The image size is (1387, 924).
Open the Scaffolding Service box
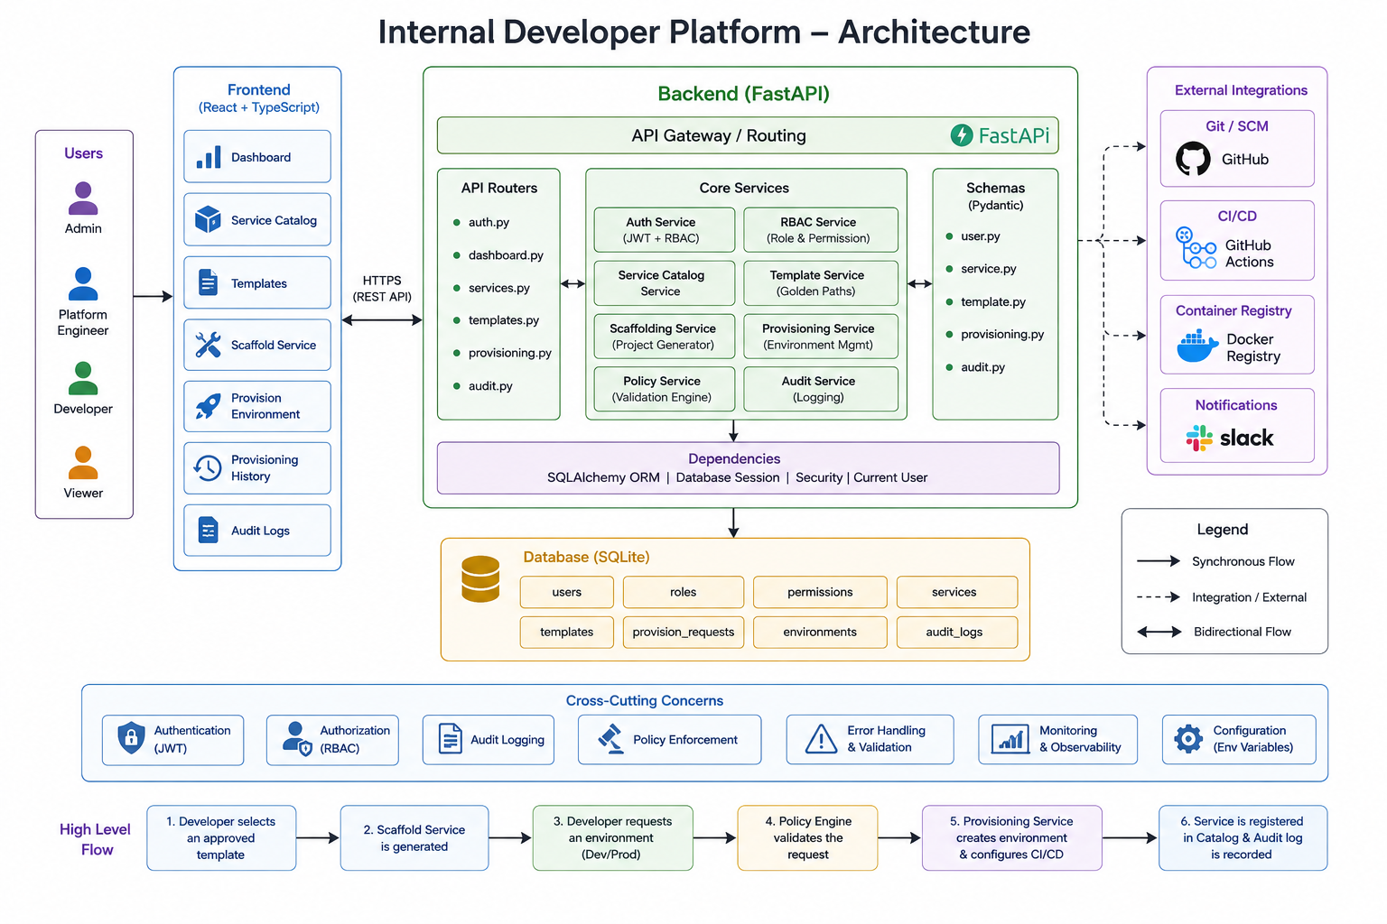coord(665,337)
